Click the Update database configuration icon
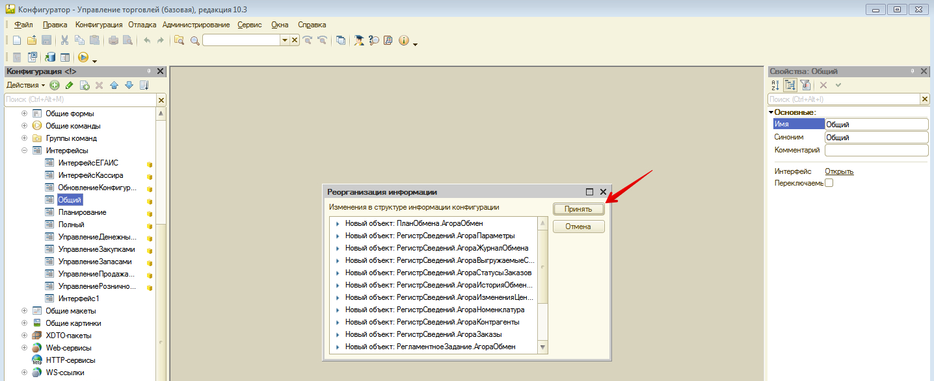This screenshot has width=934, height=381. click(x=50, y=57)
